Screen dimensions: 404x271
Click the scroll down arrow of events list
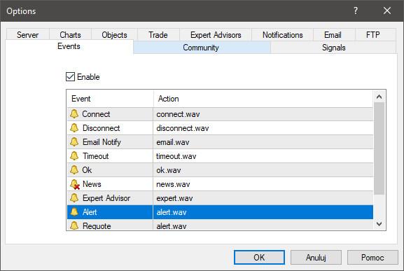(379, 223)
